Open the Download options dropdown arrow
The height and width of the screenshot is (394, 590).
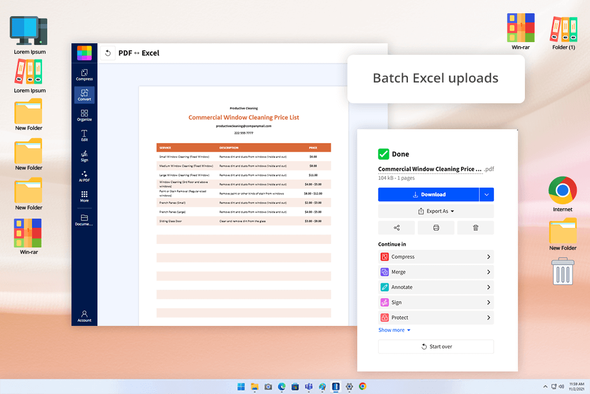486,194
